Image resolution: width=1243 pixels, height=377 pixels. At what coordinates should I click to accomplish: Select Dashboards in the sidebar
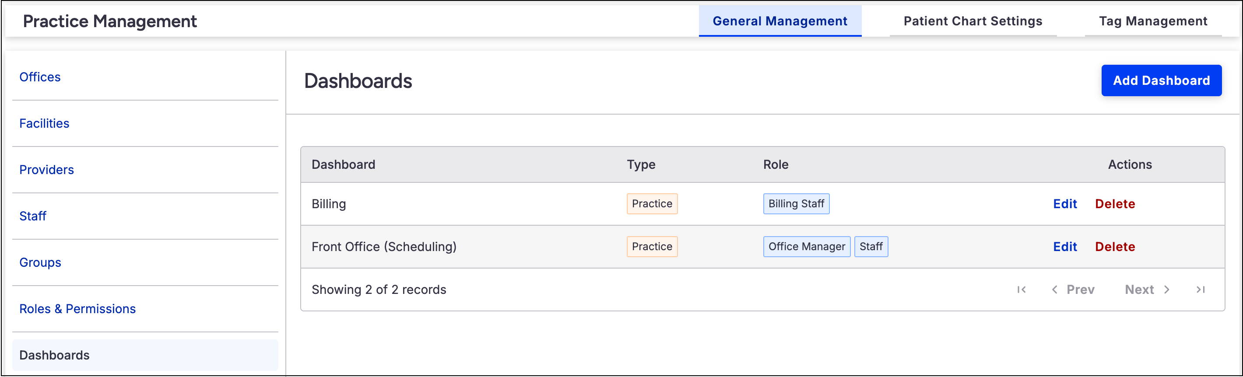[x=55, y=355]
